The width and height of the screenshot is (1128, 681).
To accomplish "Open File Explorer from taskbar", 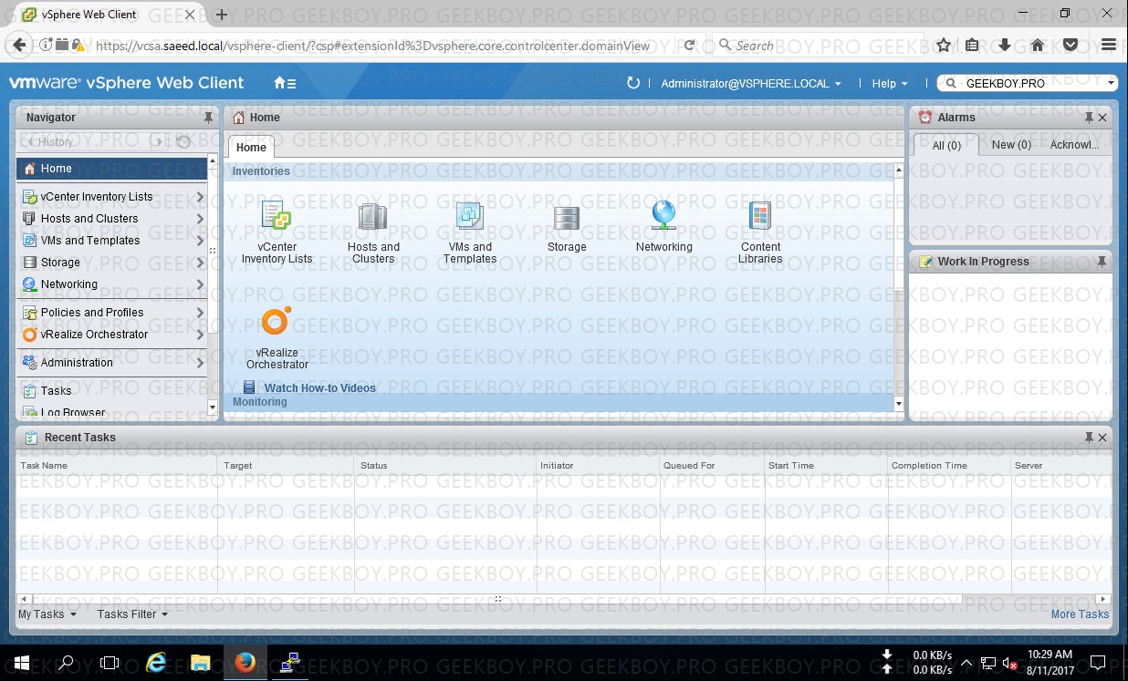I will (201, 663).
